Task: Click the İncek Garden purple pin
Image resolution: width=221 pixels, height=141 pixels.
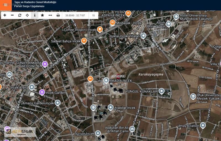Action: point(42,92)
